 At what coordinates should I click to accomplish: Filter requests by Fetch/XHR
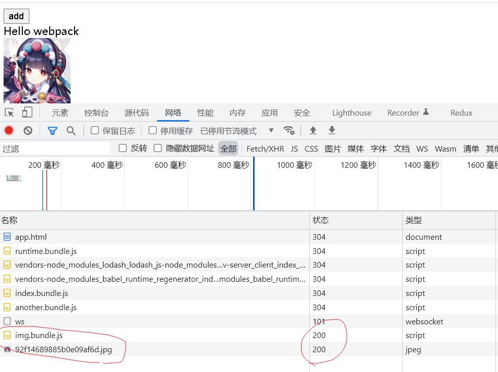pyautogui.click(x=265, y=149)
